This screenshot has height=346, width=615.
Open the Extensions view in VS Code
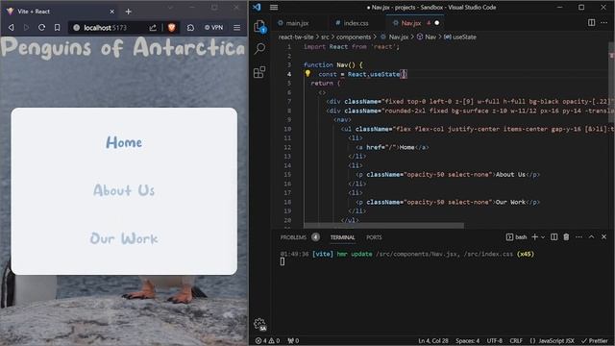pyautogui.click(x=259, y=72)
